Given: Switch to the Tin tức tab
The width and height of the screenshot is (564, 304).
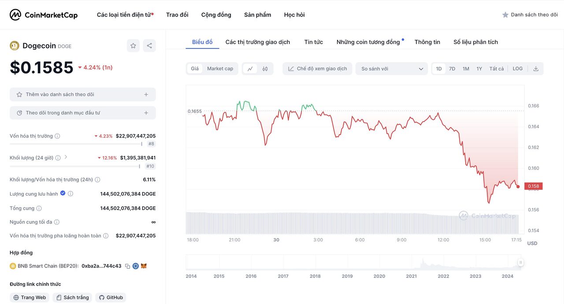Looking at the screenshot, I should 314,42.
